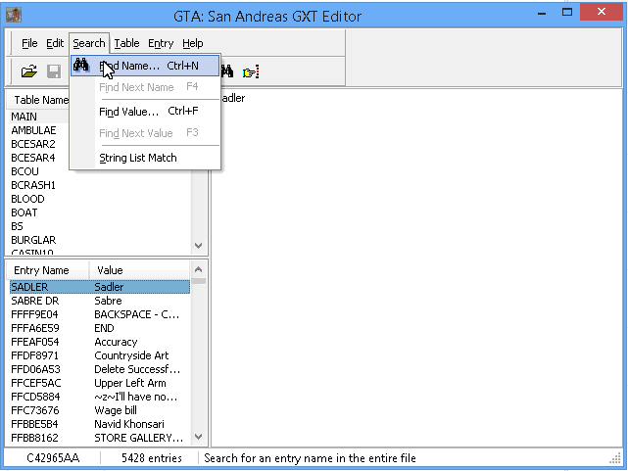The width and height of the screenshot is (628, 471).
Task: Open the Help menu
Action: point(193,43)
